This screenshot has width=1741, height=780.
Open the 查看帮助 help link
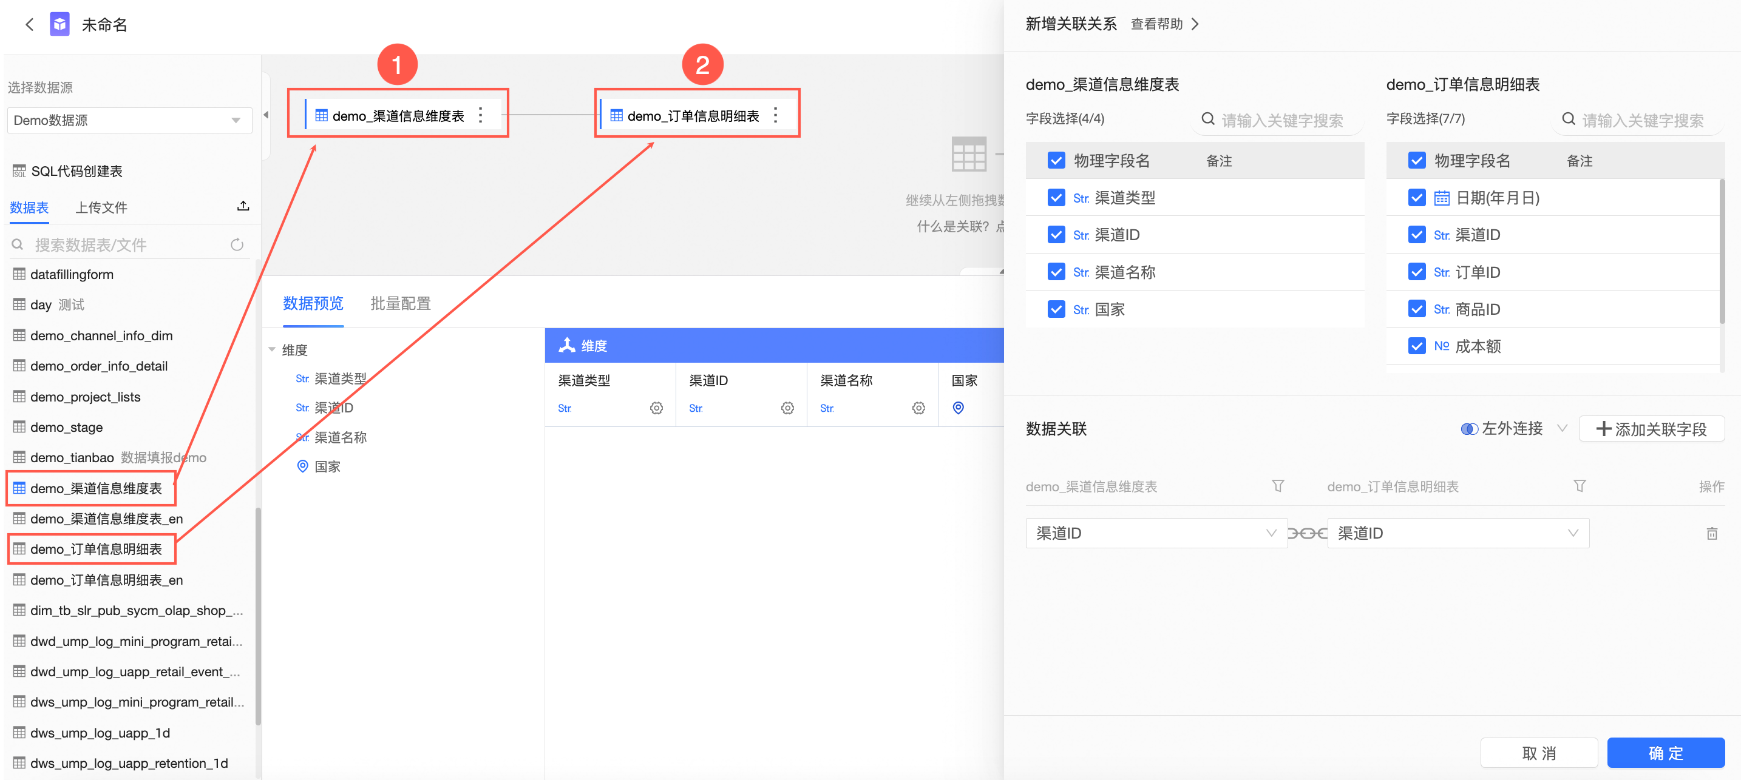tap(1157, 24)
